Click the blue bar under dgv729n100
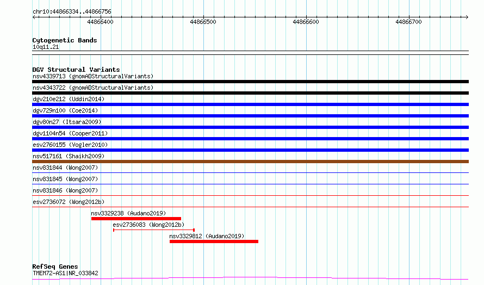 click(x=250, y=116)
